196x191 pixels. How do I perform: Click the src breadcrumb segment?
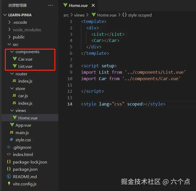click(x=66, y=15)
